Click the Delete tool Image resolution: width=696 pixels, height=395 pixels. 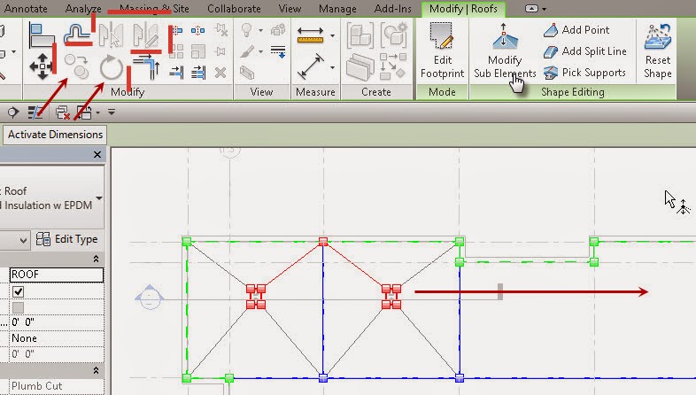tap(220, 73)
